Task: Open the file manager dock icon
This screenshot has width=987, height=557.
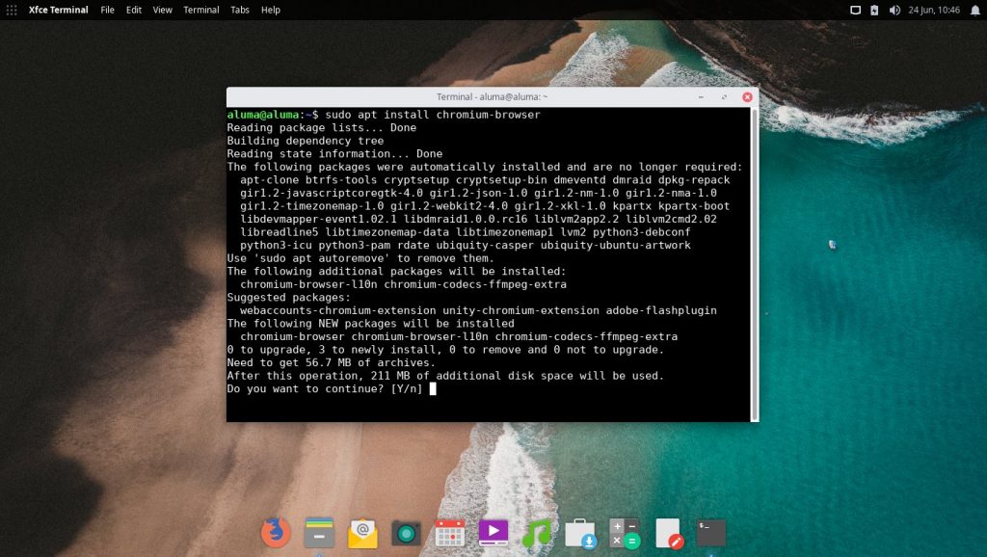Action: (x=319, y=533)
